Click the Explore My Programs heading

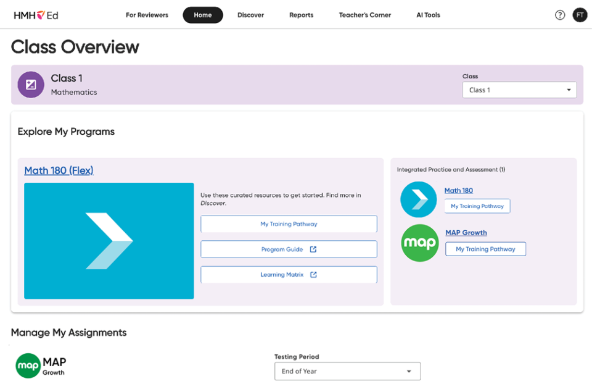66,132
